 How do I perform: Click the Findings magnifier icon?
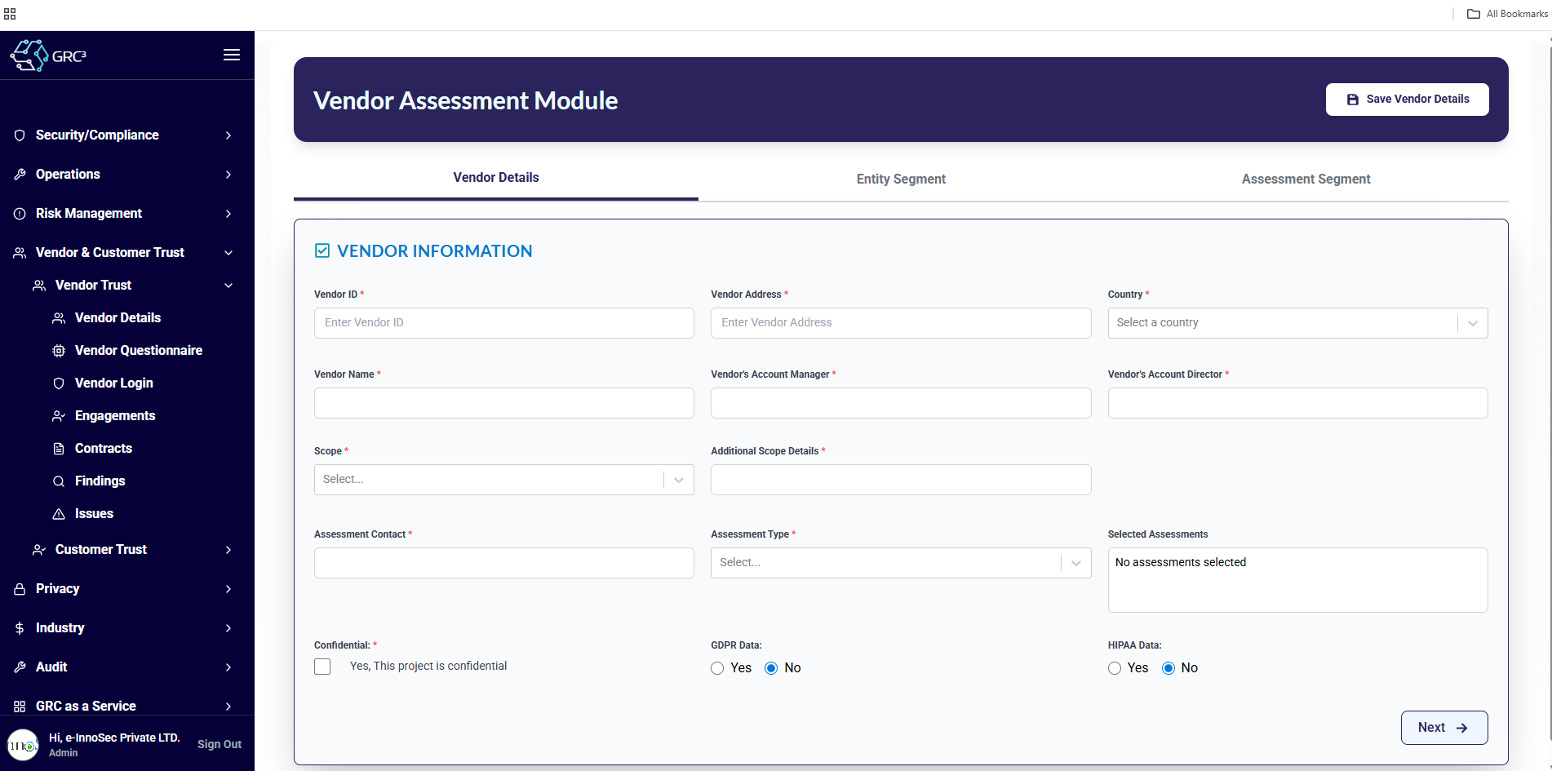click(59, 481)
